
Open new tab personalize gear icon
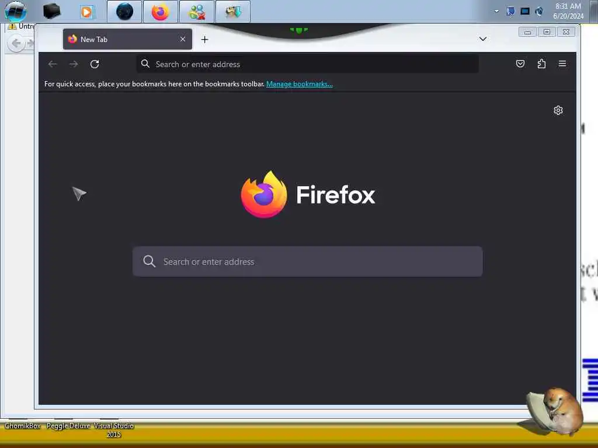[558, 110]
